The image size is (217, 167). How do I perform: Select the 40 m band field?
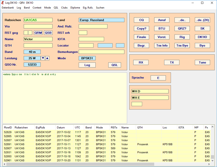pos(32,52)
